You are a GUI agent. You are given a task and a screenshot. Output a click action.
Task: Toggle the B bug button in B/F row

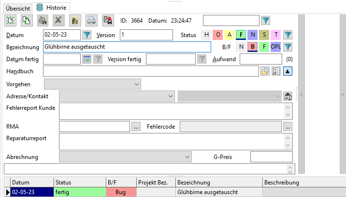tap(253, 47)
